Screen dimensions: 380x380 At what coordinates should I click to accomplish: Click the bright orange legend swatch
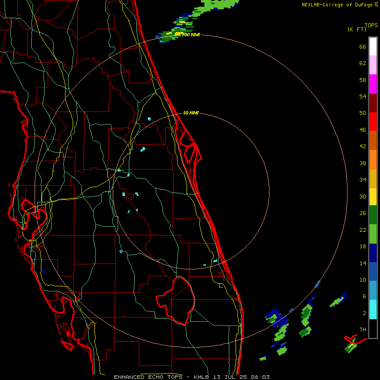373,160
